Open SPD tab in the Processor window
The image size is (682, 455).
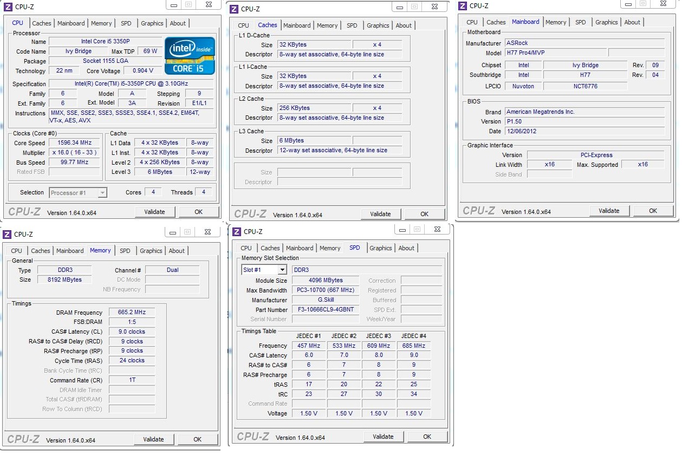click(126, 23)
